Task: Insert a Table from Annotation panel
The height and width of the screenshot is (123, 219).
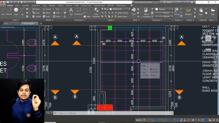Action: coord(87,16)
